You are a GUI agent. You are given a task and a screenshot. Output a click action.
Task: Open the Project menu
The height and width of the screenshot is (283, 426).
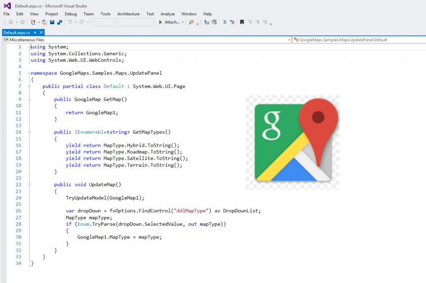51,14
